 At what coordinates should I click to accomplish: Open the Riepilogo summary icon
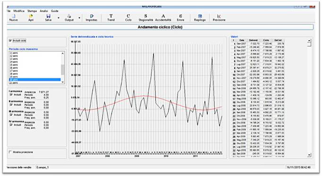[200, 18]
